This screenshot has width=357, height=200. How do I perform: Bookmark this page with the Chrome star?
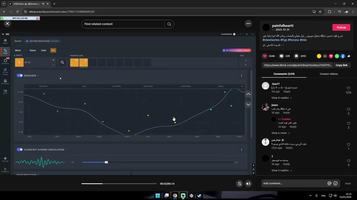pos(320,12)
